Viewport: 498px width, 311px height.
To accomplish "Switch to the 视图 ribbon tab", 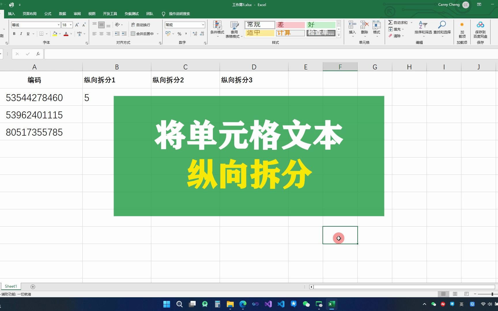I will pos(92,14).
